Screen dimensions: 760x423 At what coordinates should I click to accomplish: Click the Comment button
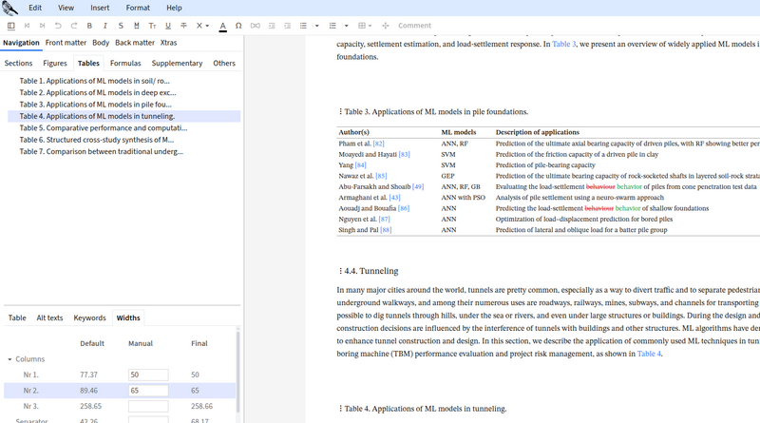[x=414, y=26]
